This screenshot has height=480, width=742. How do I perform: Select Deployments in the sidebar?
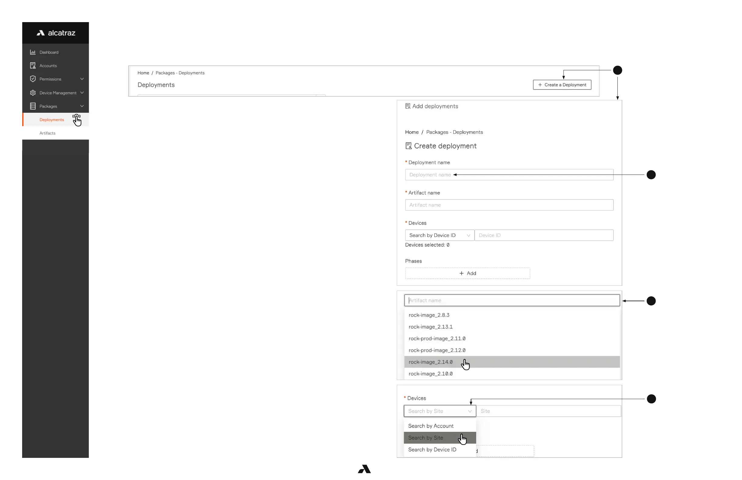[52, 120]
